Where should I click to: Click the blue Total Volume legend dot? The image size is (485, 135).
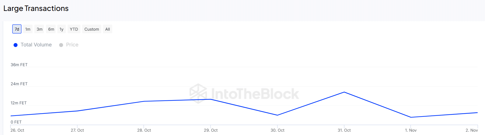tap(16, 45)
